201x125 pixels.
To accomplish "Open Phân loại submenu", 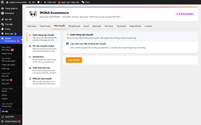I will coord(6,69).
